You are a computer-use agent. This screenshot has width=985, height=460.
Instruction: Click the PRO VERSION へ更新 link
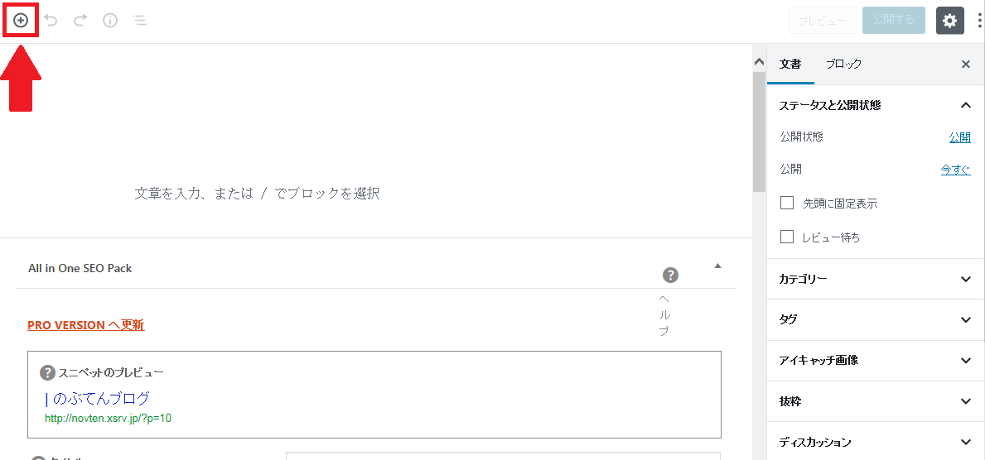point(85,325)
